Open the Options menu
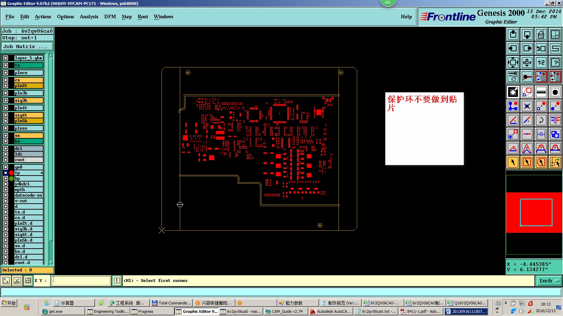 (x=65, y=17)
